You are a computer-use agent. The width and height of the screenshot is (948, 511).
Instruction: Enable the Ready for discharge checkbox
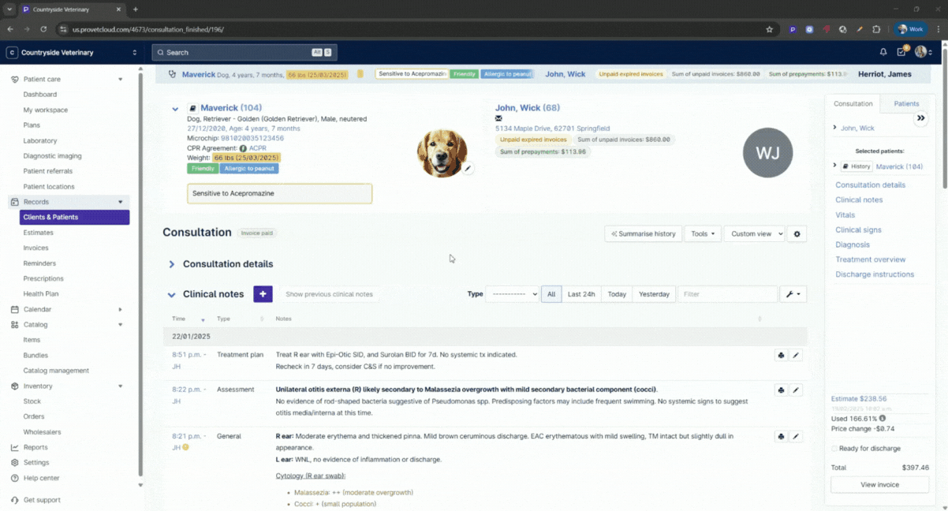click(834, 449)
